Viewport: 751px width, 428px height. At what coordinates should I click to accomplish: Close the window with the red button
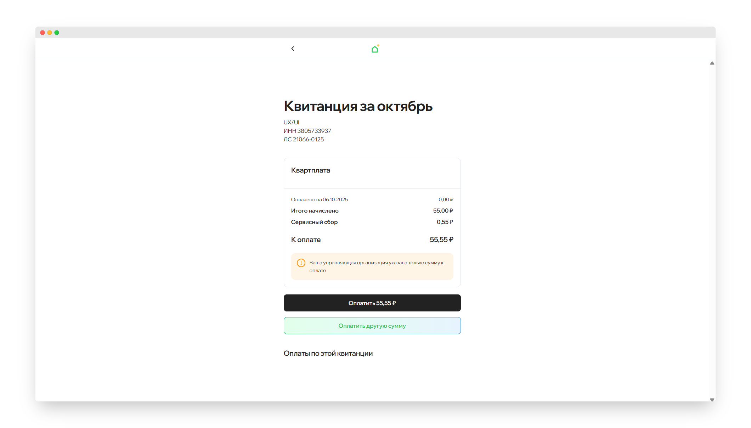point(43,33)
